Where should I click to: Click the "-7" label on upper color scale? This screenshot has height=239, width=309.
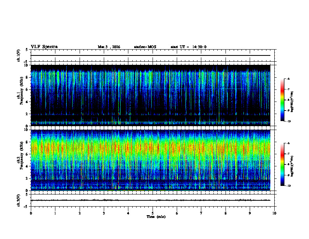[288, 89]
